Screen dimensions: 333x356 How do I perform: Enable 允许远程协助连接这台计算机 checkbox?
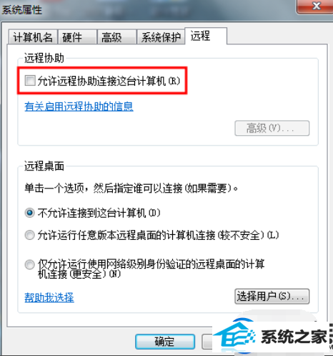click(30, 80)
